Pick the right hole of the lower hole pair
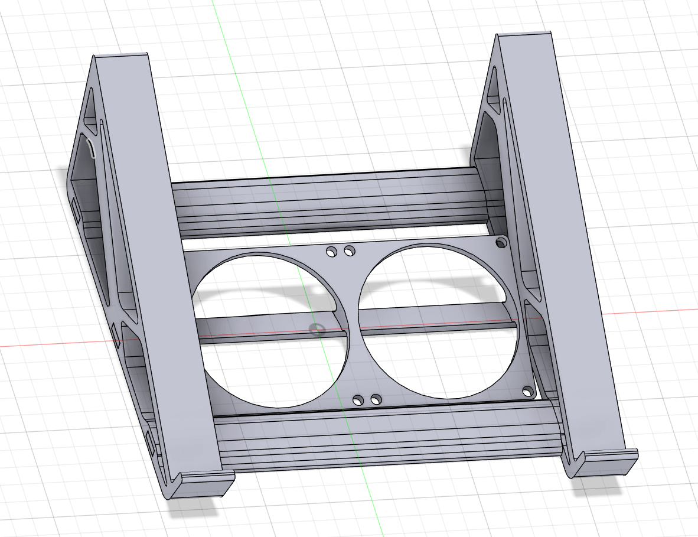This screenshot has height=537, width=698. click(375, 400)
